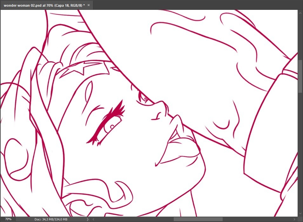The height and width of the screenshot is (222, 303).
Task: Click the horizontal scrollbar left arrow
Action: (x=93, y=219)
